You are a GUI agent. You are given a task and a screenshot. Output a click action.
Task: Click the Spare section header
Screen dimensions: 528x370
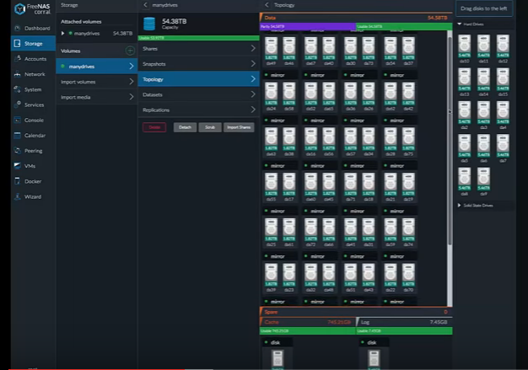pyautogui.click(x=356, y=312)
